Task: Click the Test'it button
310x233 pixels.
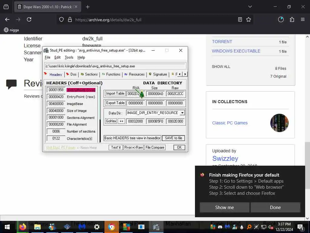Action: pyautogui.click(x=116, y=147)
